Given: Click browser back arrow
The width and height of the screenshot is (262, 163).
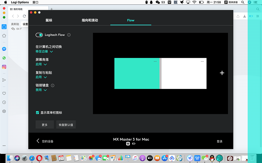Looking at the screenshot, I should click(x=13, y=16).
